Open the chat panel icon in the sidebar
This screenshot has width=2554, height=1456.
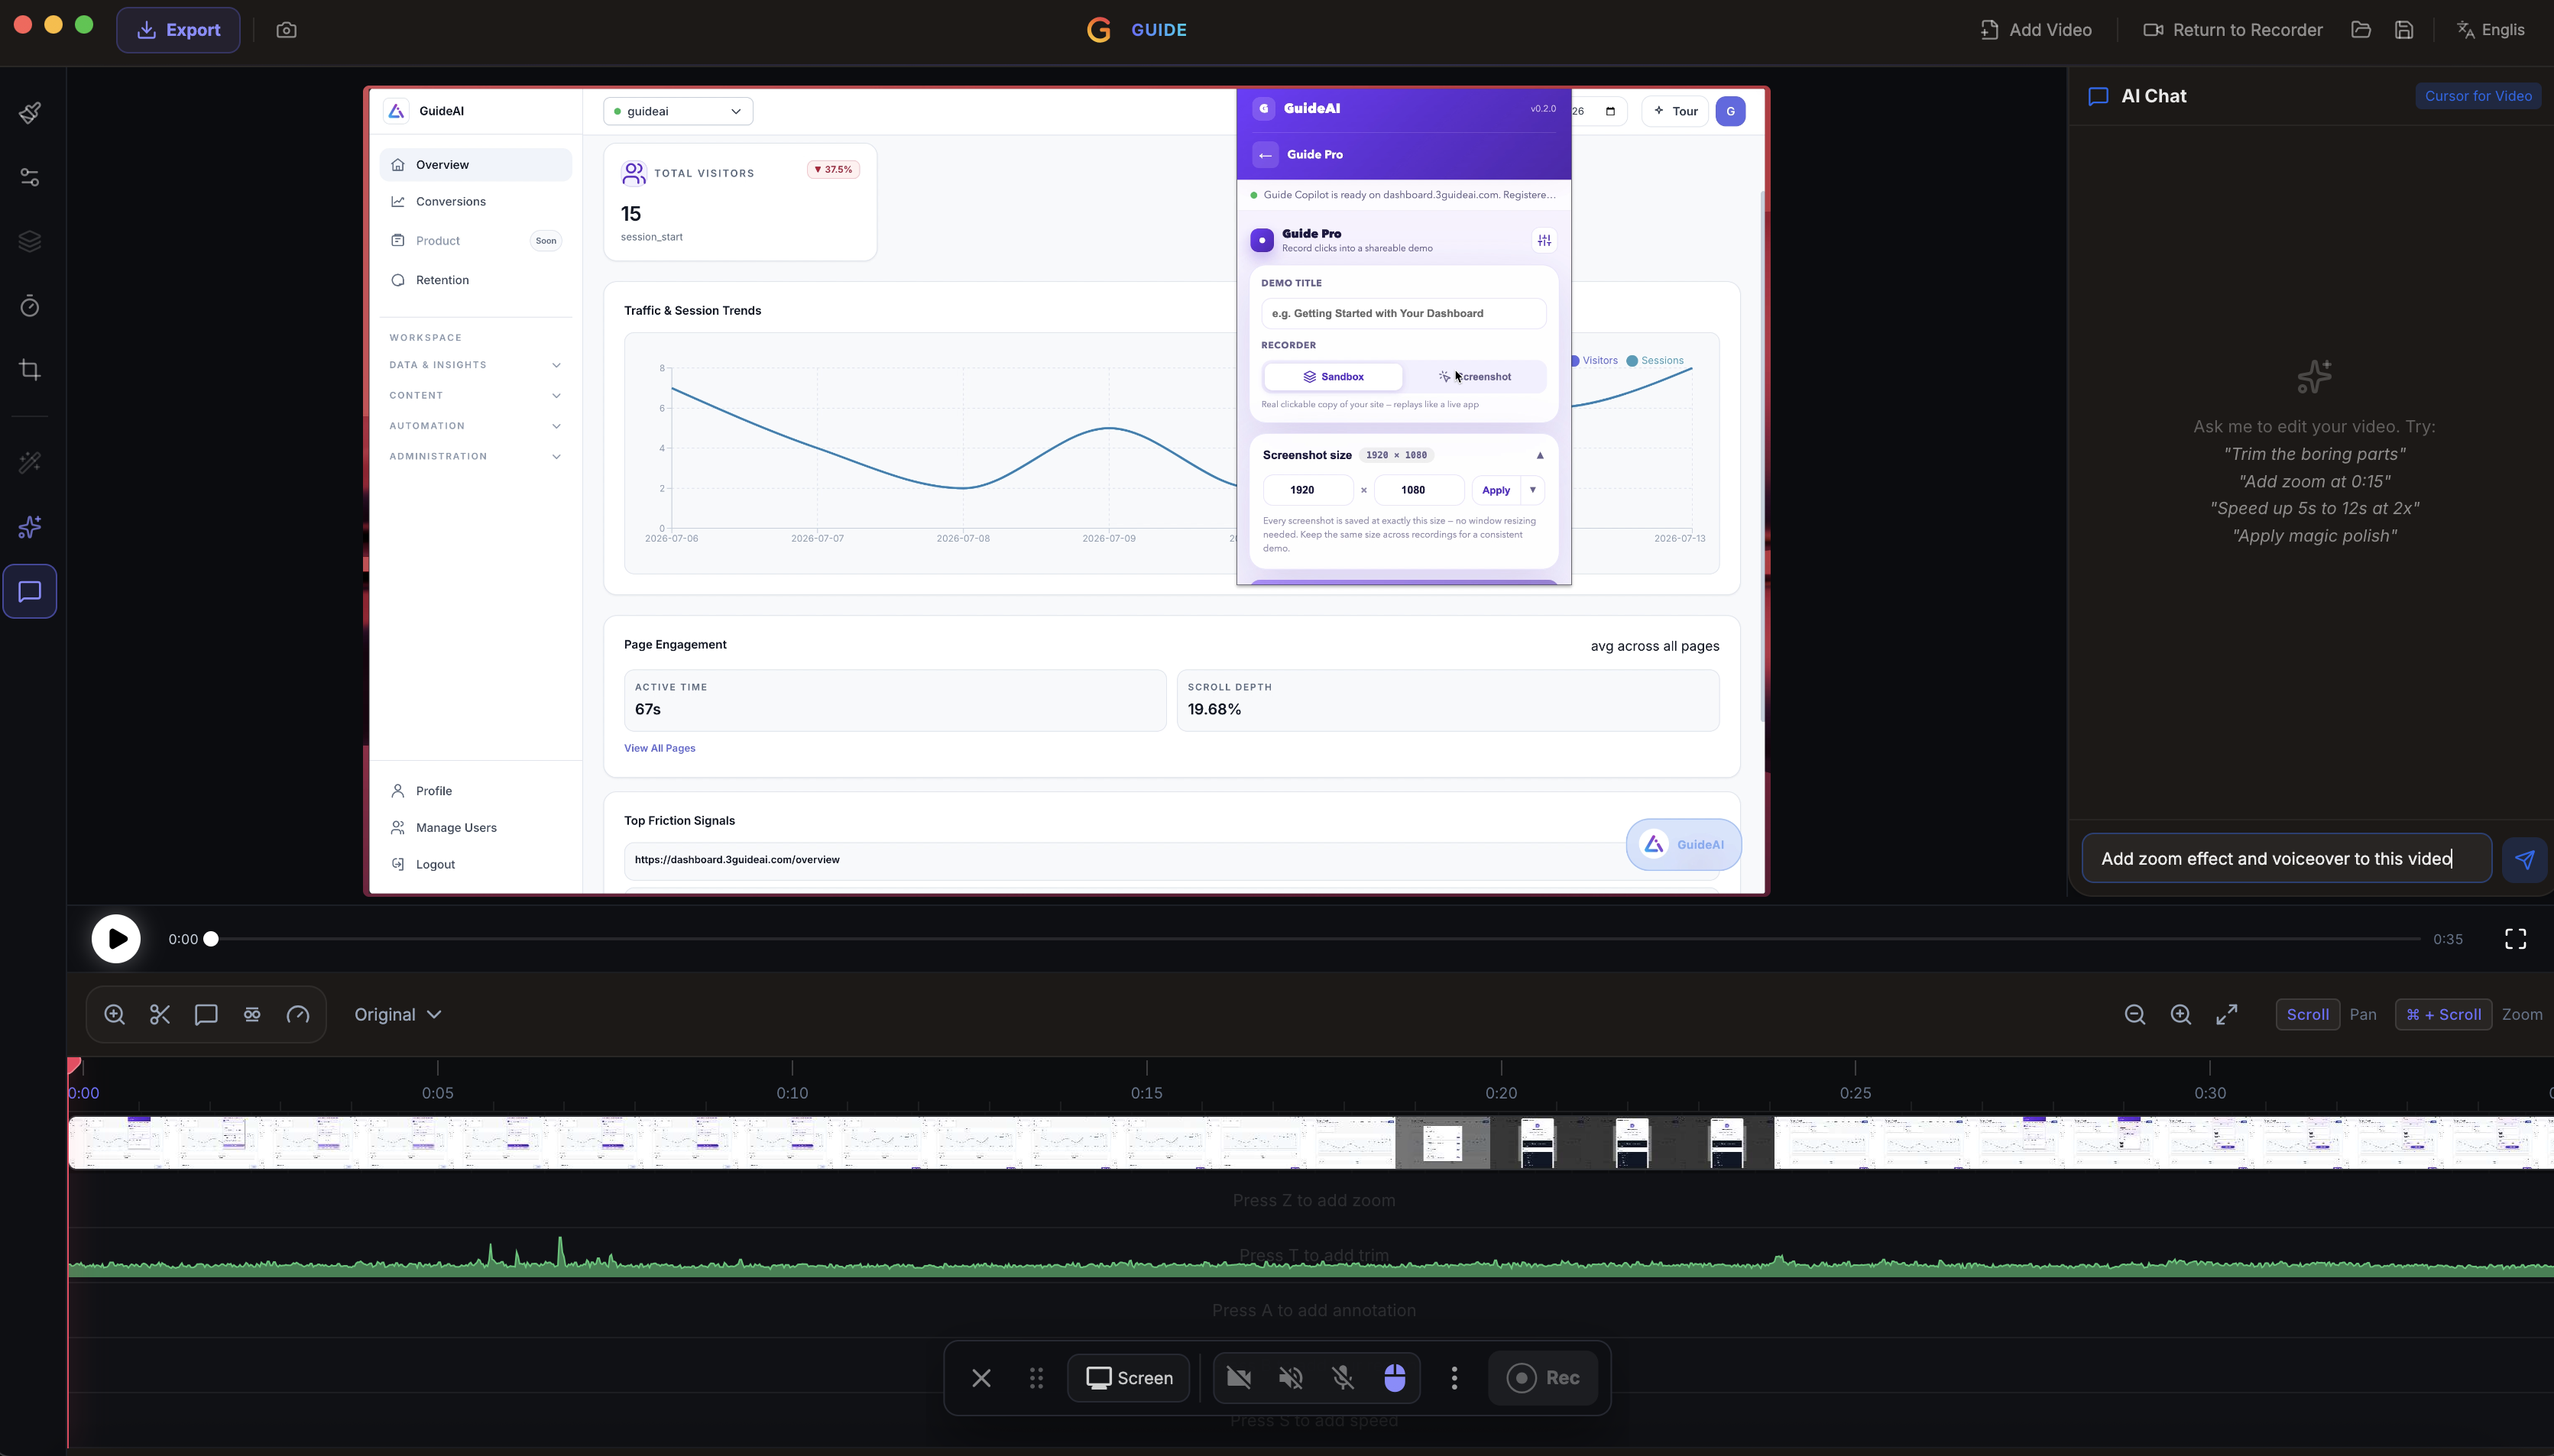coord(30,591)
